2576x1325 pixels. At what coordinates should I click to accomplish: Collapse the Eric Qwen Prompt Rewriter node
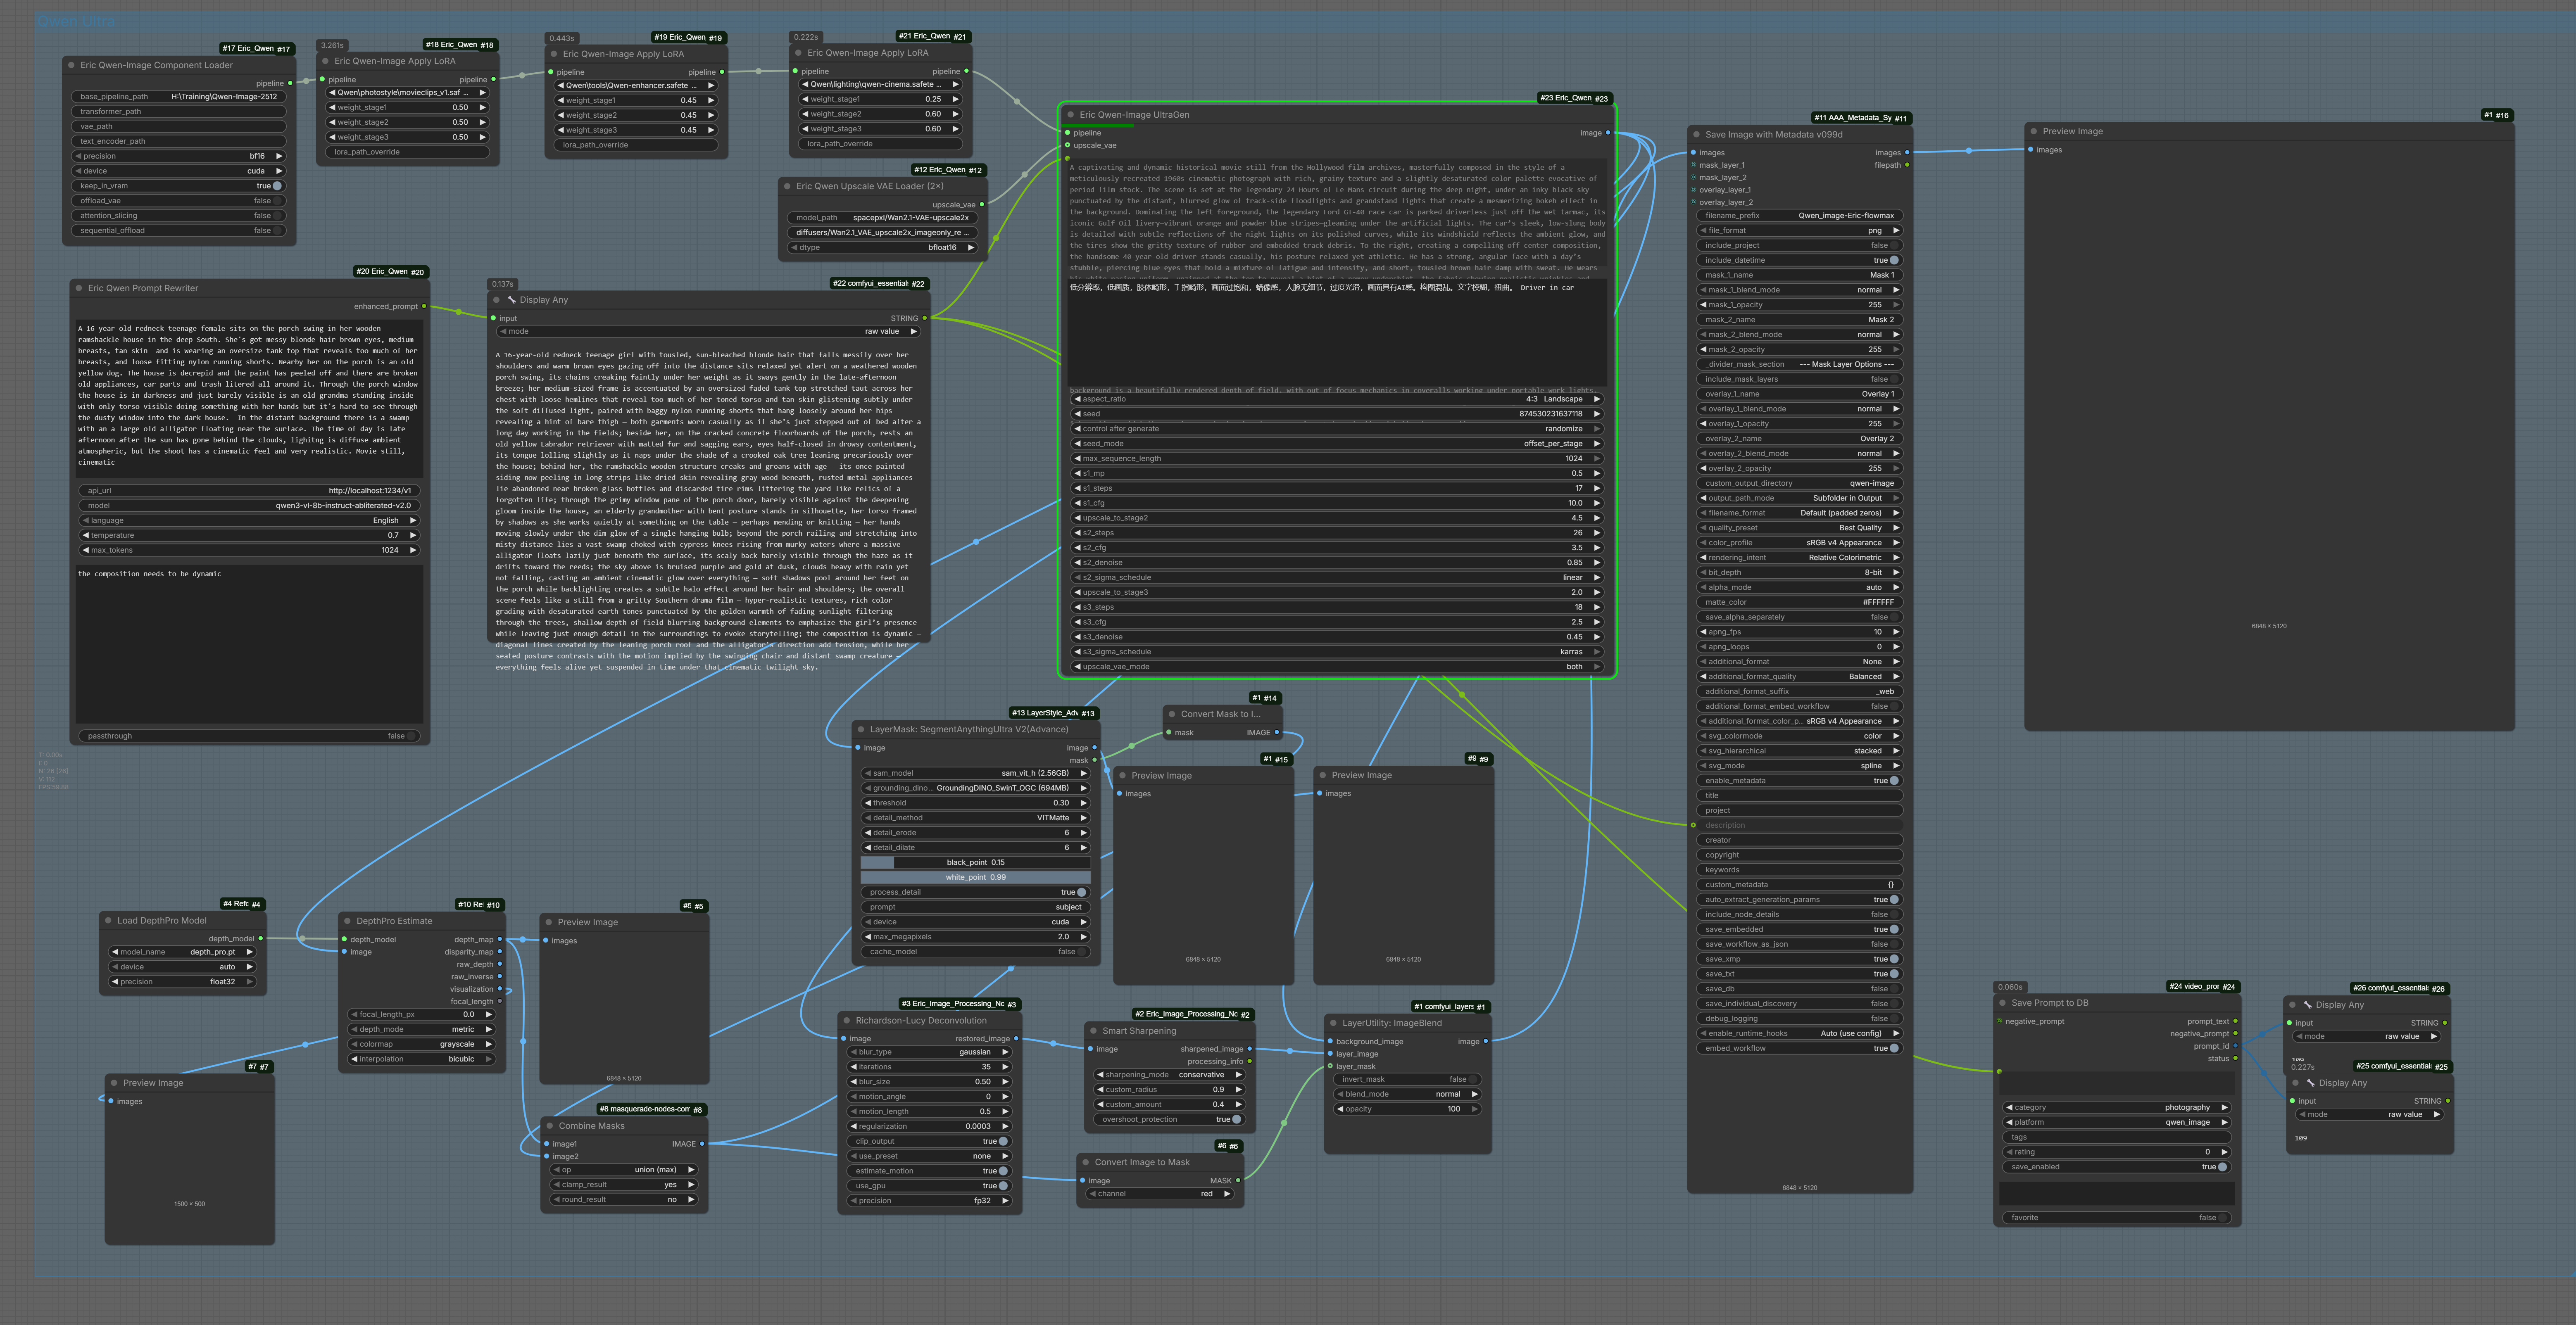pyautogui.click(x=79, y=288)
